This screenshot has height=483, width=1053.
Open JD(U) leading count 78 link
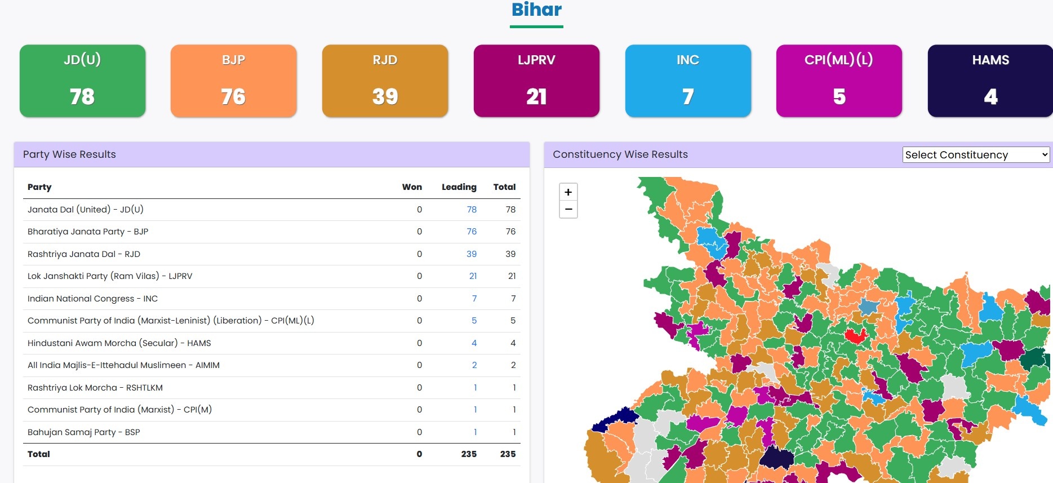472,210
